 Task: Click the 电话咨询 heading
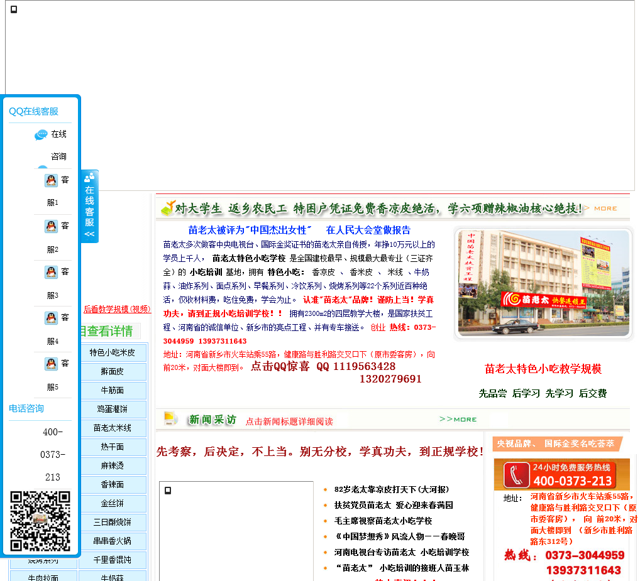coord(26,408)
